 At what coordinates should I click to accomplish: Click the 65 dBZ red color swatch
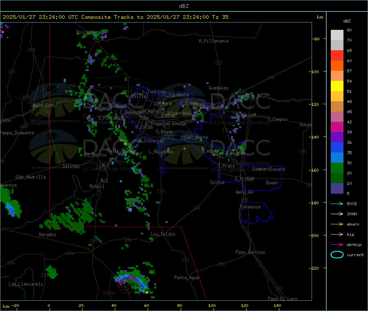click(x=337, y=55)
